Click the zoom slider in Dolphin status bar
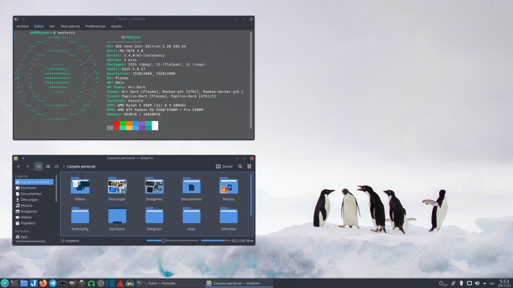Screen dimensions: 513x288 [163, 241]
